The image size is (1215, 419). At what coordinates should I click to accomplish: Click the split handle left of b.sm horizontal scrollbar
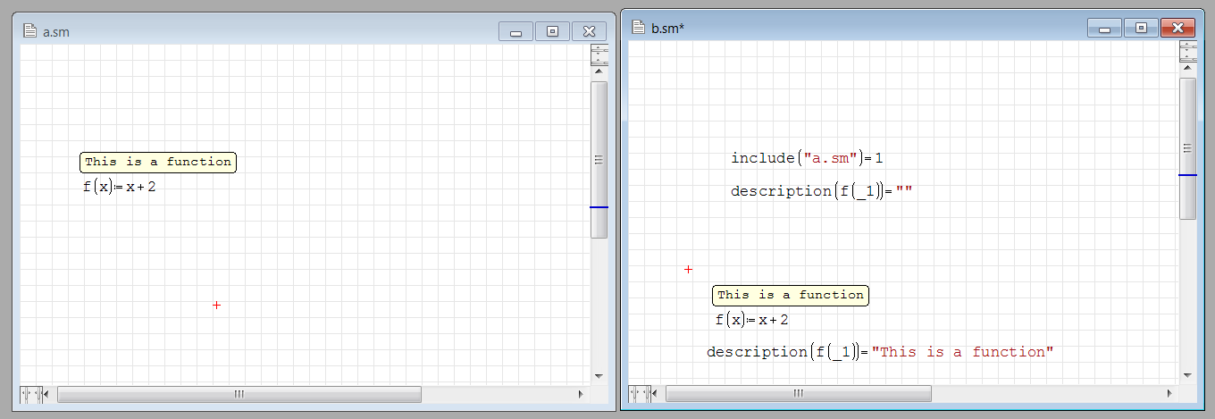click(x=640, y=393)
